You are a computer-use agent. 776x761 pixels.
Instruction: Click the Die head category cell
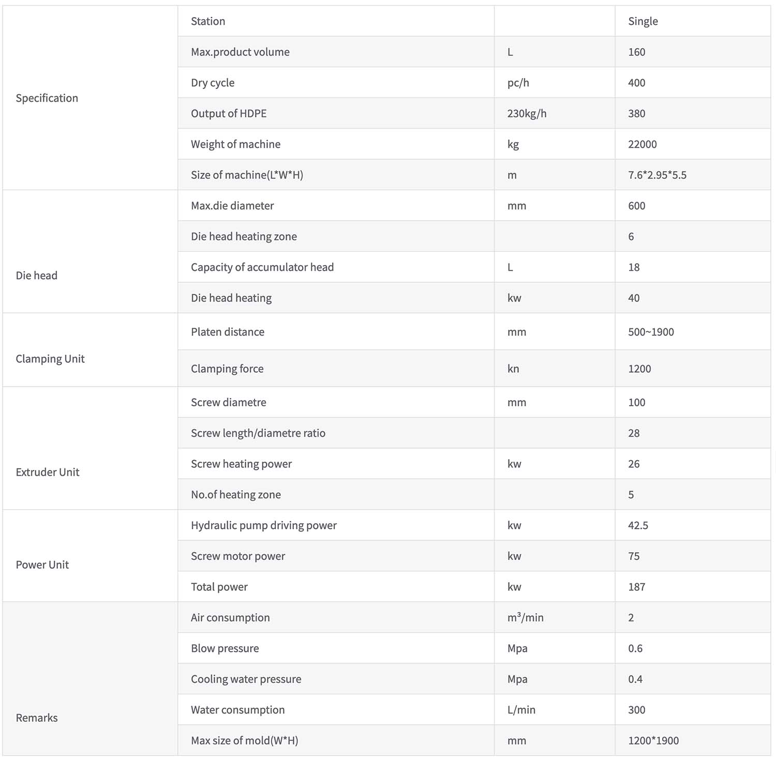pos(90,251)
